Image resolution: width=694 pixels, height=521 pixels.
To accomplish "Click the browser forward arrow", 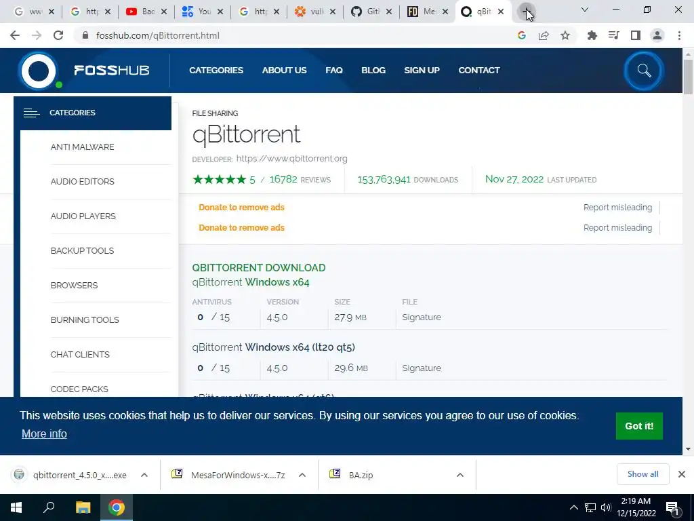I will [37, 35].
